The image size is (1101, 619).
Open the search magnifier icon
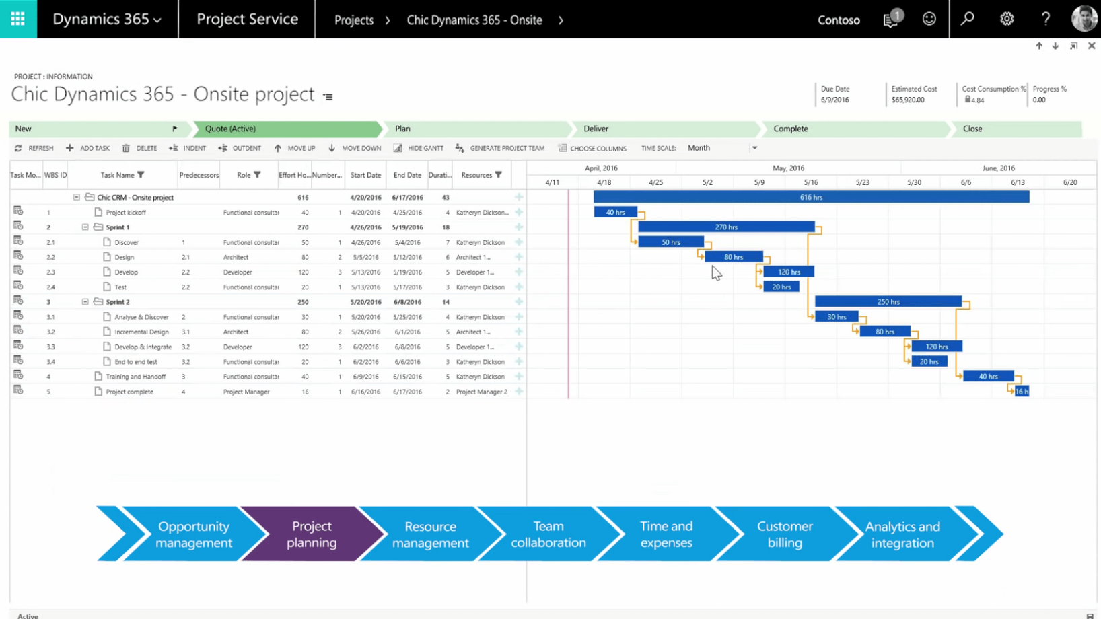[x=968, y=19]
